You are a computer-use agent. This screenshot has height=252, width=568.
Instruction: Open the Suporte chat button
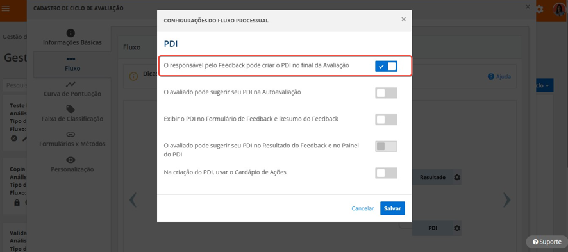(547, 242)
